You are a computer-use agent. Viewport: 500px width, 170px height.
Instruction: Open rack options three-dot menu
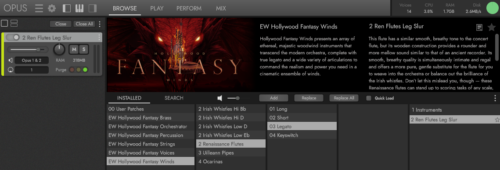100,24
